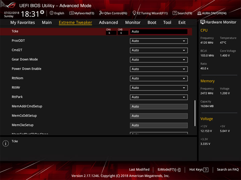Select the Gear Down Mode label
Screen dimensions: 241x180
tap(24, 59)
